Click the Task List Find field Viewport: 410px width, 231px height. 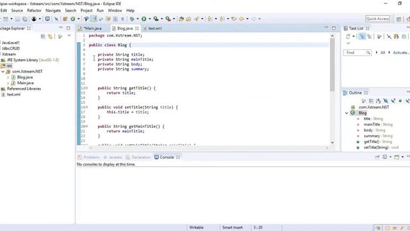point(357,53)
